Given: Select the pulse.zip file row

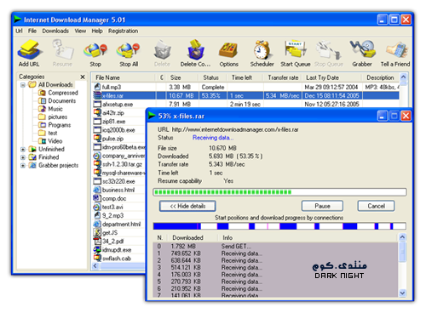Looking at the screenshot, I should click(x=119, y=139).
